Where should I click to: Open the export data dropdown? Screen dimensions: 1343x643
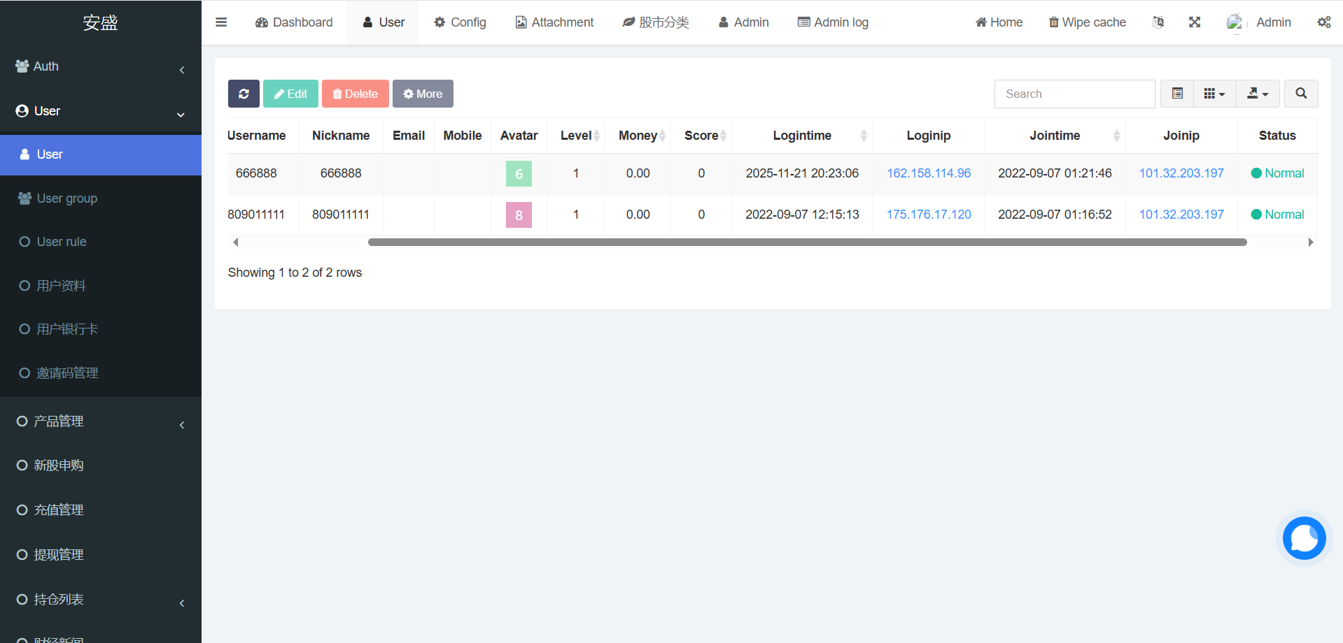(1258, 94)
